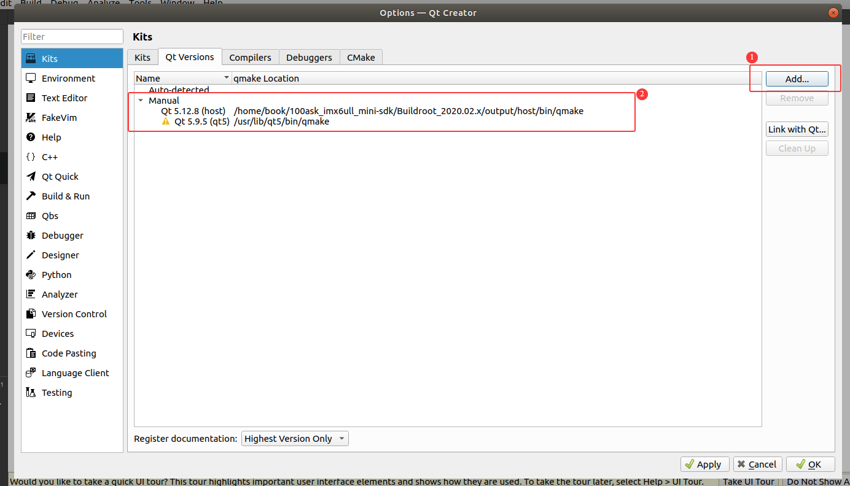Image resolution: width=850 pixels, height=486 pixels.
Task: Select the Auto-detected group row
Action: click(448, 90)
